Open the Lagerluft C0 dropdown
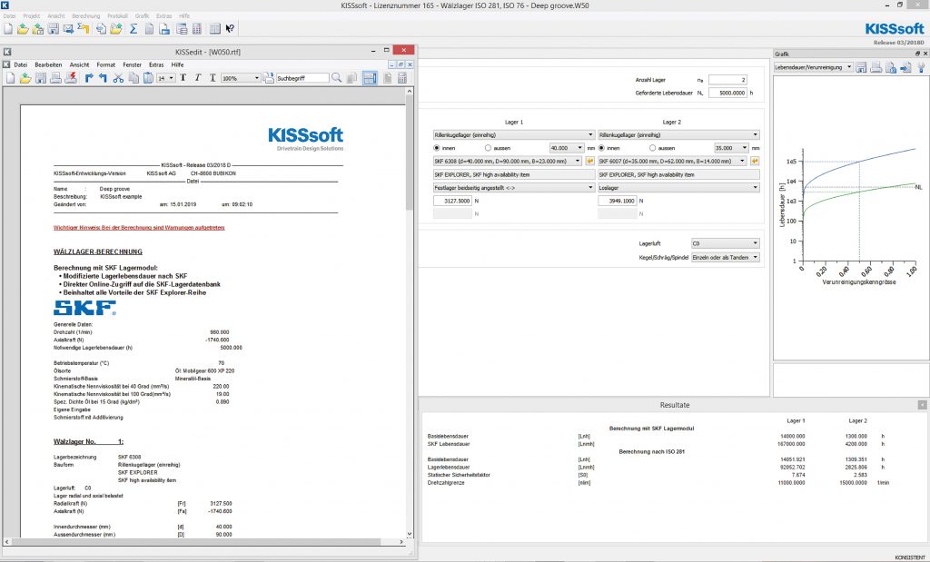Screen dimensions: 930x562 [x=725, y=243]
